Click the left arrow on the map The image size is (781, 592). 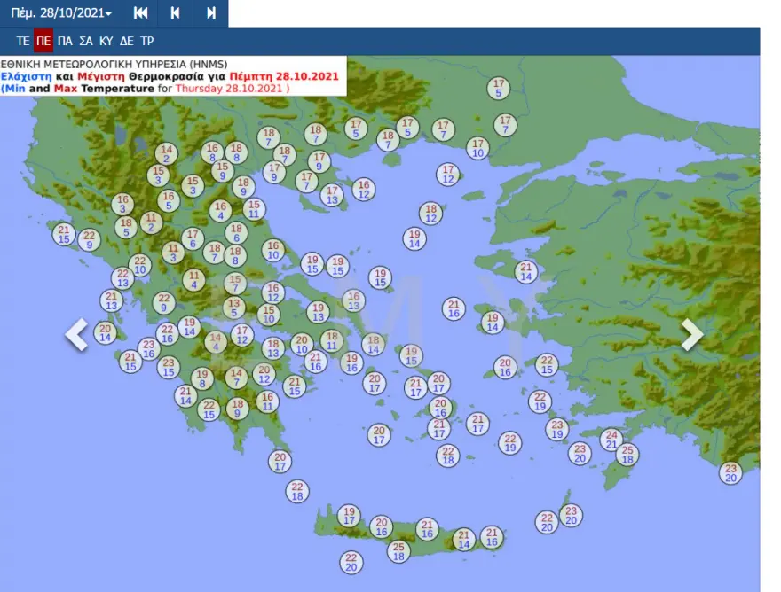click(x=77, y=334)
